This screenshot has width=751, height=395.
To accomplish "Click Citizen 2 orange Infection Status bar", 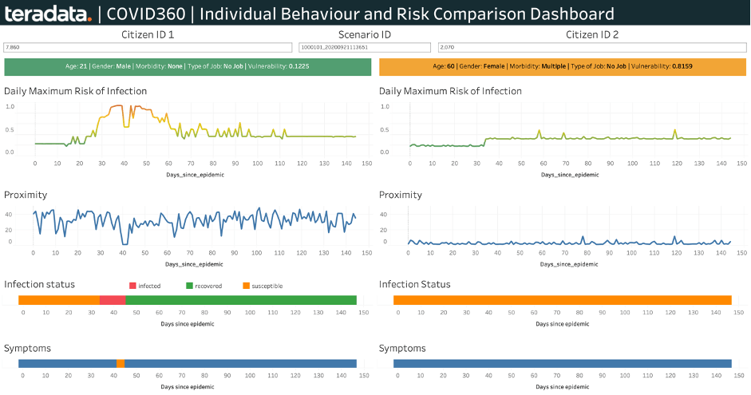I will (x=563, y=300).
